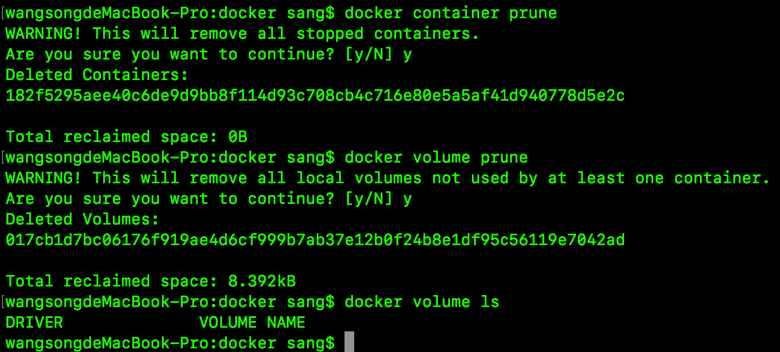
Task: Click the deleted volume ID hash
Action: 315,240
